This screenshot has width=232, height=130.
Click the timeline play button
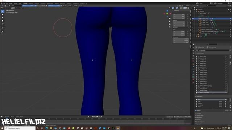(x=98, y=117)
